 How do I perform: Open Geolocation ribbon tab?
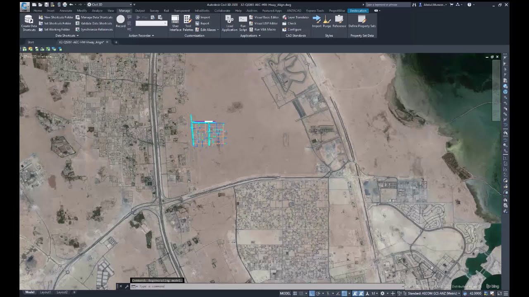(358, 11)
